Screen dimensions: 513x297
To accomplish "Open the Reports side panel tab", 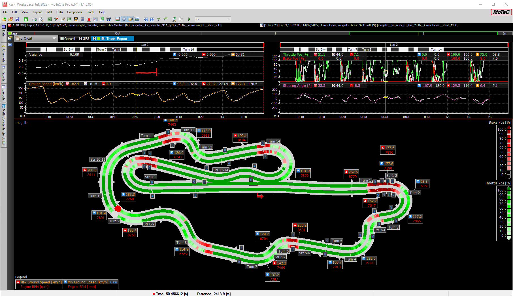I will (4, 74).
